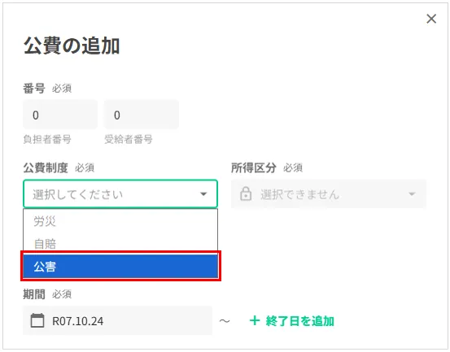This screenshot has width=450, height=352.
Task: Click the 公費制度 dropdown arrow
Action: pos(203,194)
